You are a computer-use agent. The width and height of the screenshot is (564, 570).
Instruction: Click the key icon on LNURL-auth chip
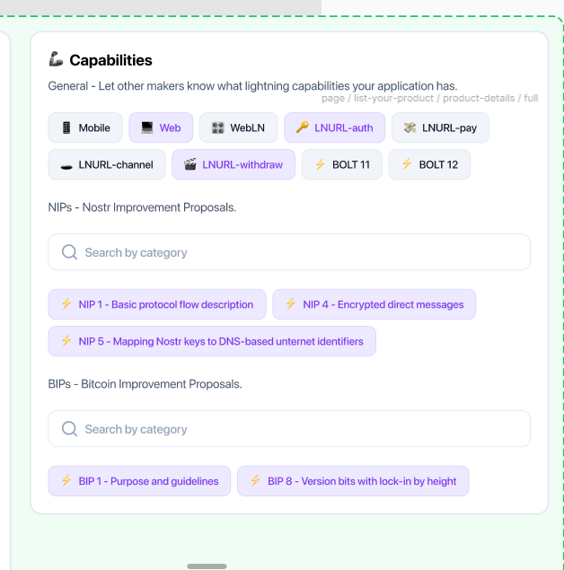click(302, 127)
